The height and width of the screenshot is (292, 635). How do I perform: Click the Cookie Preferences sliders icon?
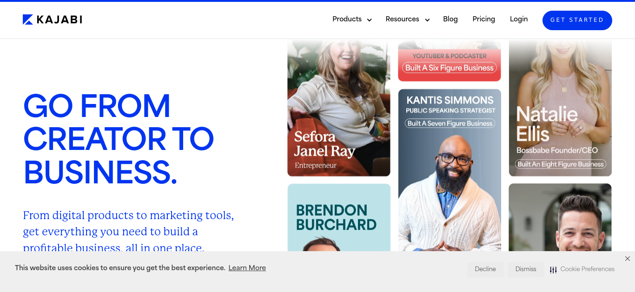(553, 270)
